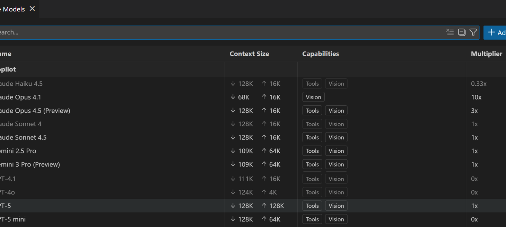Click Tools tag on GPT-4.1 row
The width and height of the screenshot is (506, 227).
(312, 179)
